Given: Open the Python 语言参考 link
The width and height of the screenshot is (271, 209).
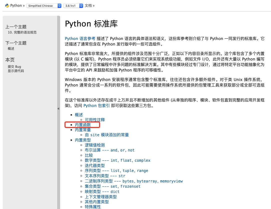Looking at the screenshot, I should tap(80, 38).
